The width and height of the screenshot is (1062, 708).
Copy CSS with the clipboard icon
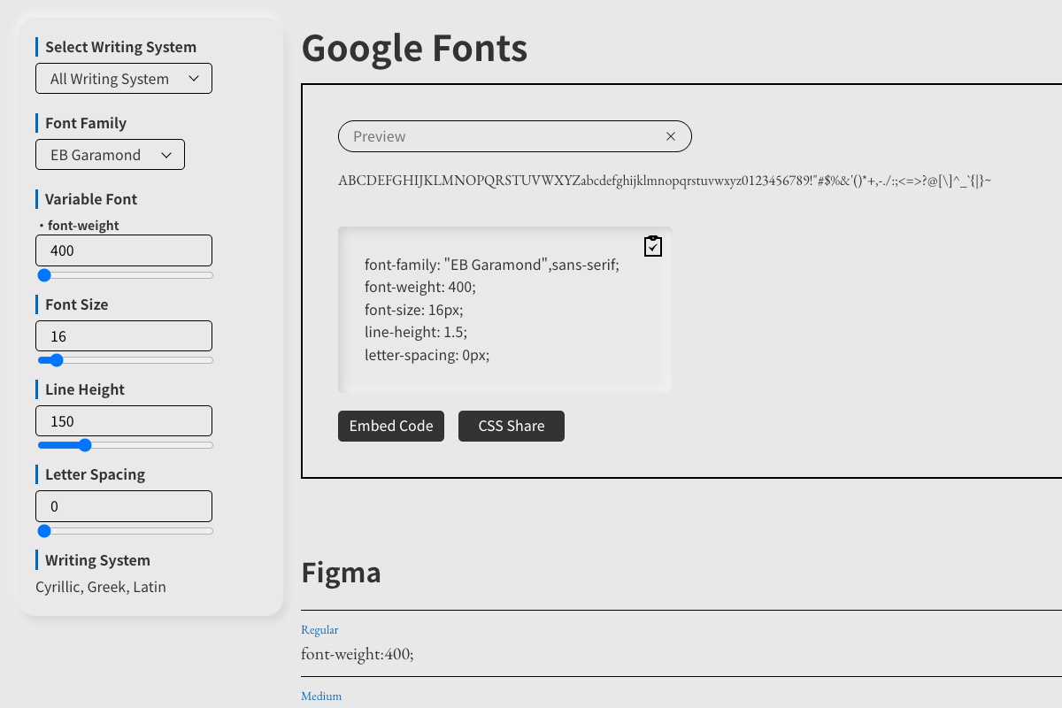(653, 246)
